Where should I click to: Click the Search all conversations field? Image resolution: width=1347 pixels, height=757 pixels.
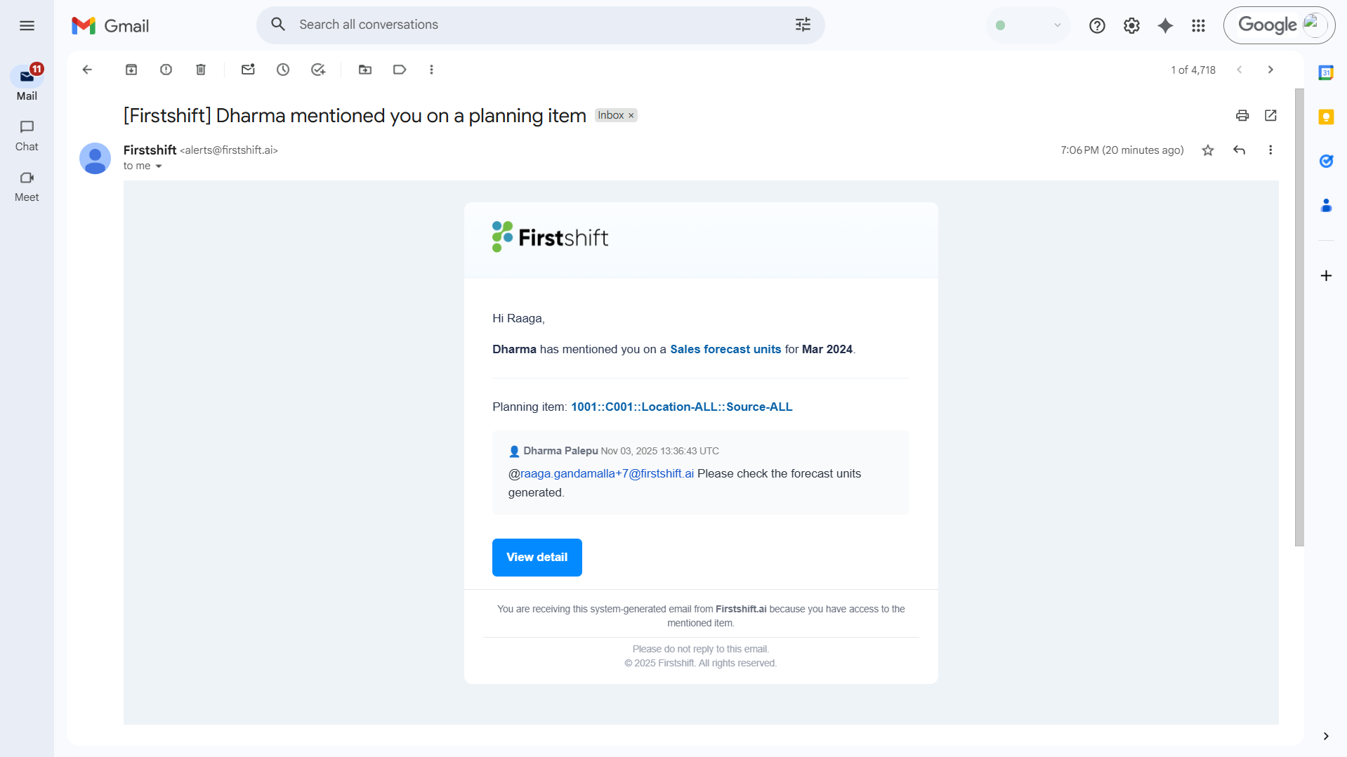click(x=541, y=25)
